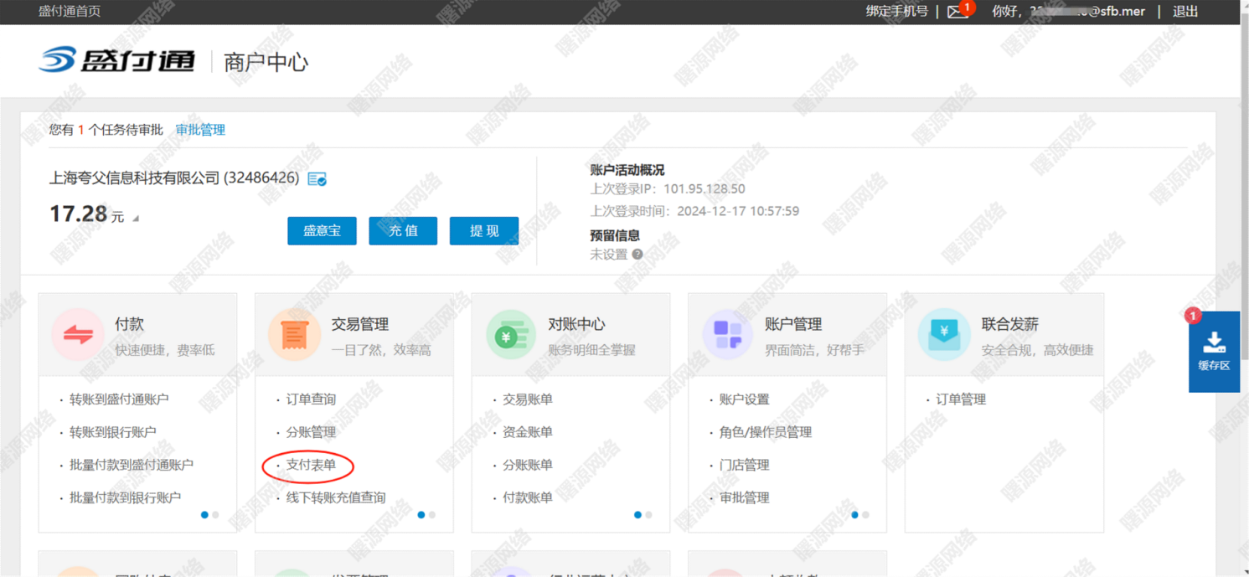Click 绑定手机号 link
The width and height of the screenshot is (1249, 577).
[897, 12]
